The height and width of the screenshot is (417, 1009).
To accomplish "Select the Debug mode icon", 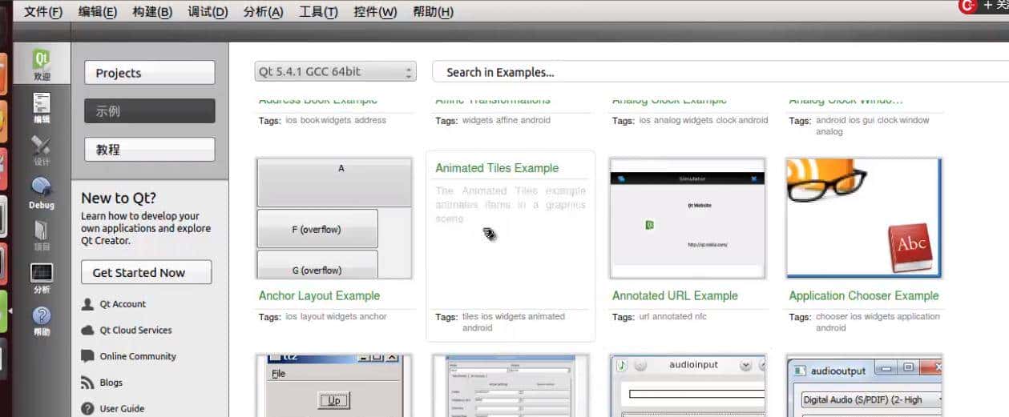I will 42,192.
